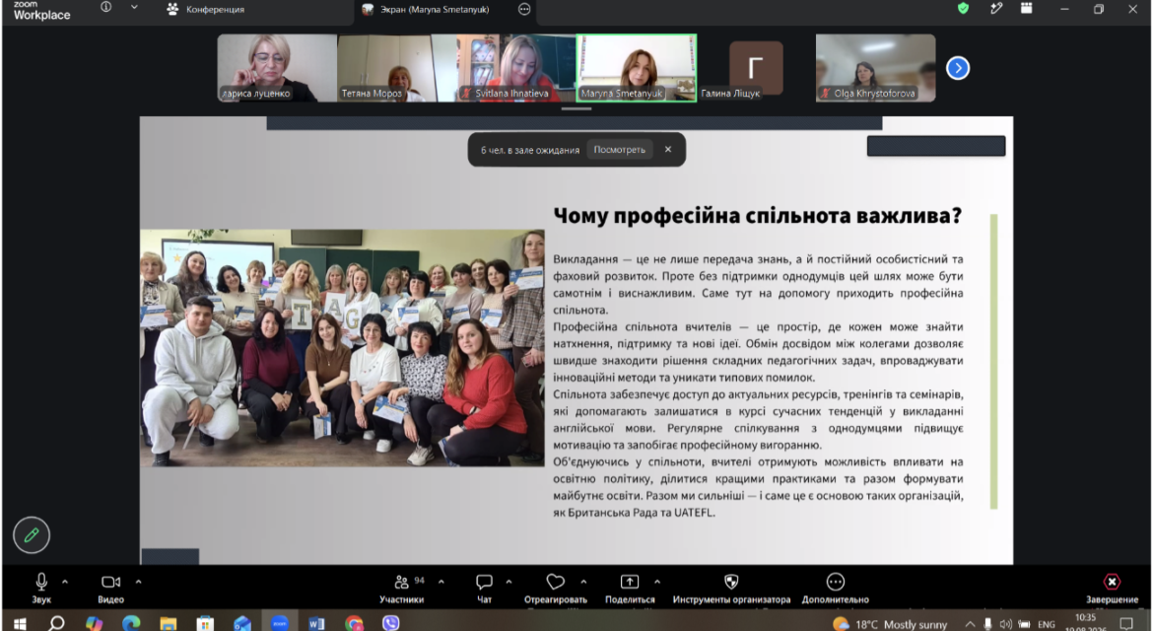The height and width of the screenshot is (631, 1153).
Task: Toggle camera with the Видео button
Action: 111,588
